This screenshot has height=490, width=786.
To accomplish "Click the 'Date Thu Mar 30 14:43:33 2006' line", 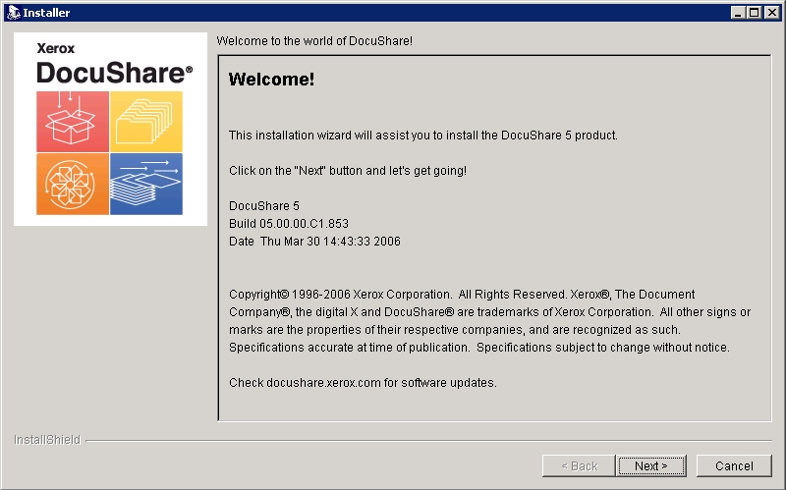I will 314,241.
